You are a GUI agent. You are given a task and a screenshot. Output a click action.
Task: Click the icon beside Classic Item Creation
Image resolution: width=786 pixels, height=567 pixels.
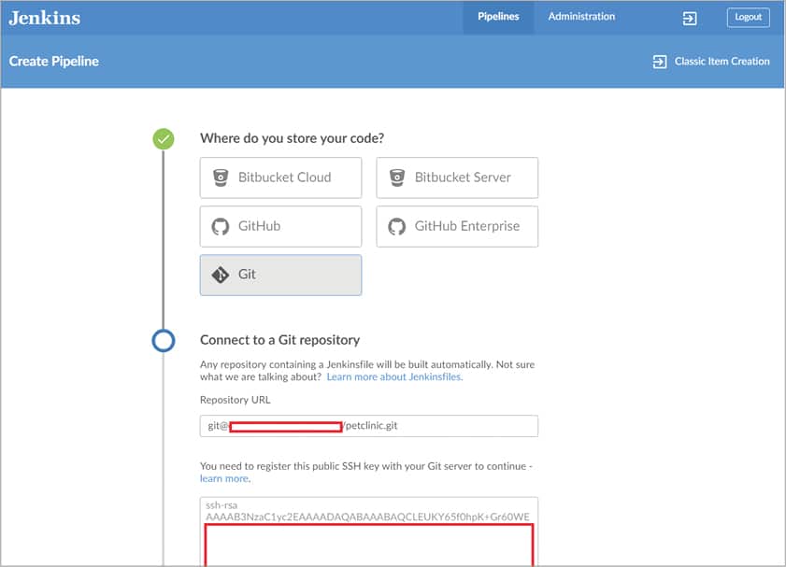tap(660, 62)
